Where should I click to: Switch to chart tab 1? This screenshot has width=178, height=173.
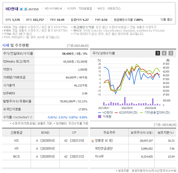(x=158, y=53)
